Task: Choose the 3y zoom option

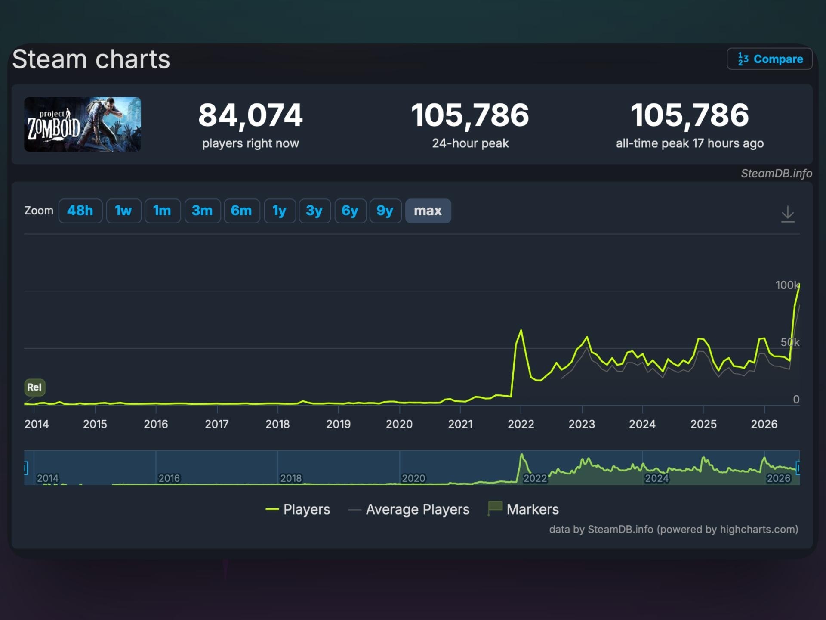Action: point(314,211)
